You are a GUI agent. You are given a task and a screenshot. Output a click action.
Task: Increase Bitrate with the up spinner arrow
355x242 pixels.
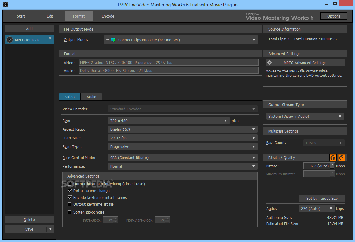tap(332, 165)
